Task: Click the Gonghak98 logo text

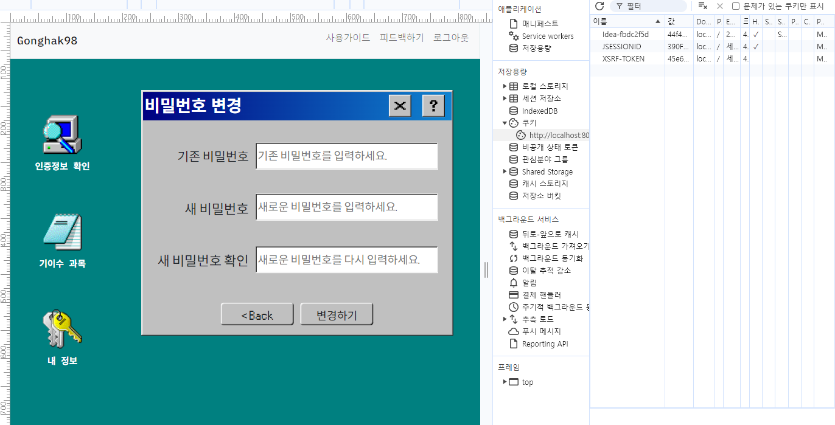Action: 47,41
